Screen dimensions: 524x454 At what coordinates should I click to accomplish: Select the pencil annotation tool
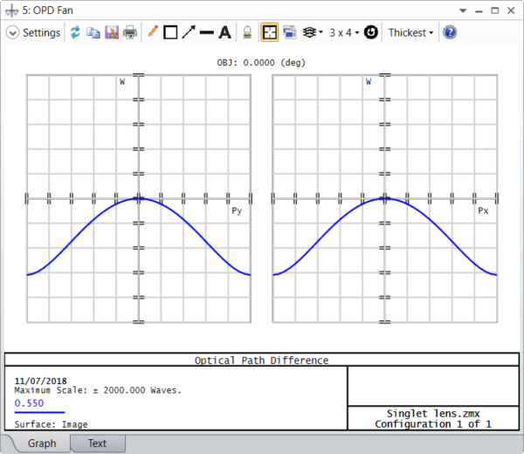pyautogui.click(x=152, y=32)
